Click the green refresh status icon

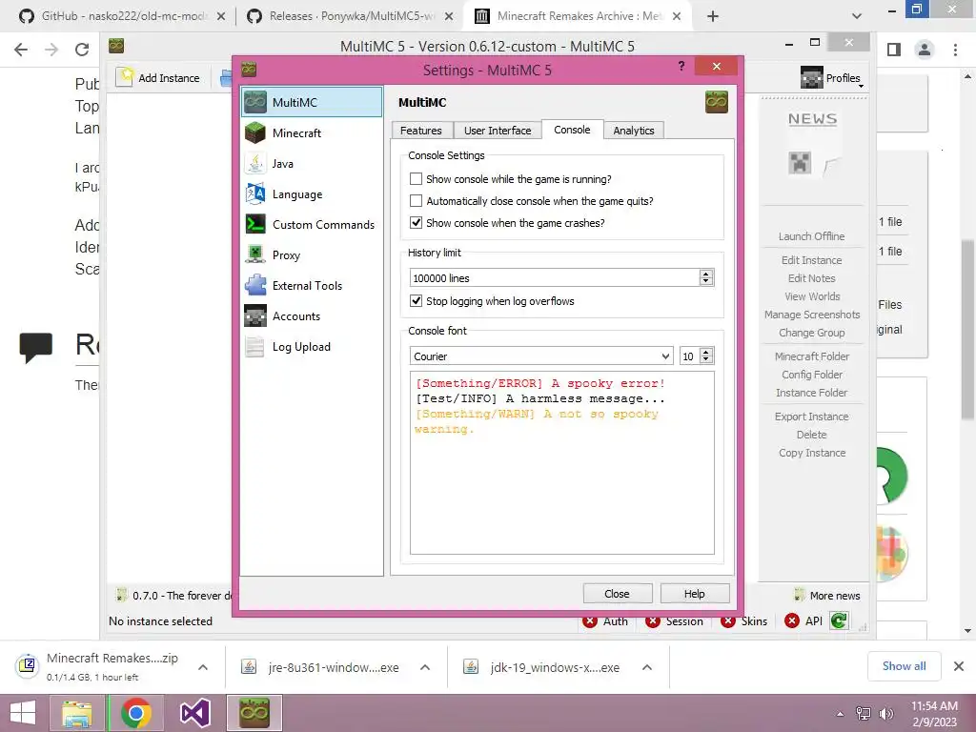(x=839, y=620)
